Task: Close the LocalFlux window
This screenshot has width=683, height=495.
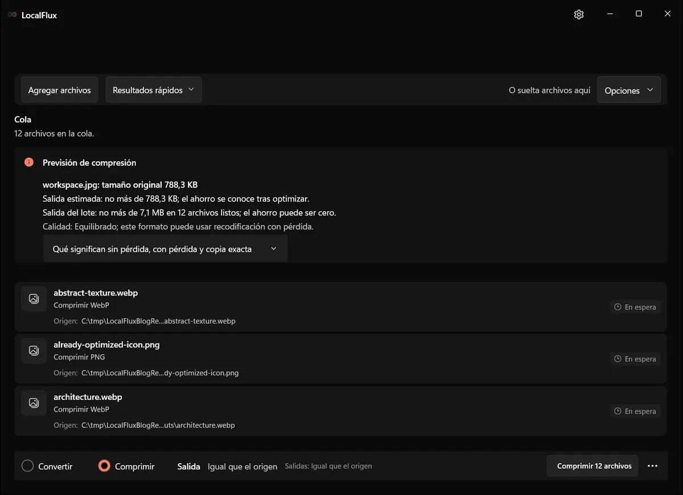Action: click(668, 14)
